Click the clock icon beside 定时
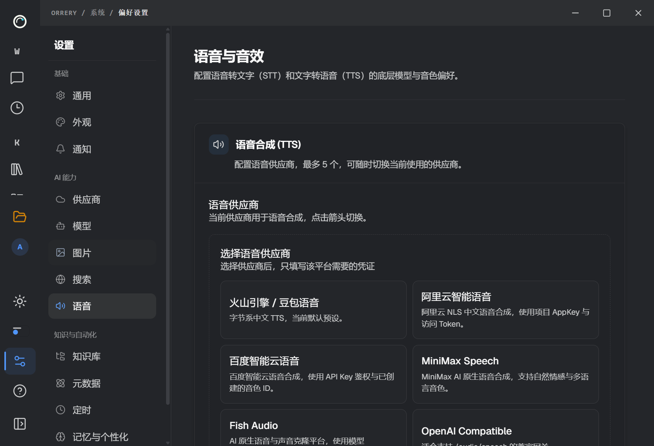 (60, 410)
